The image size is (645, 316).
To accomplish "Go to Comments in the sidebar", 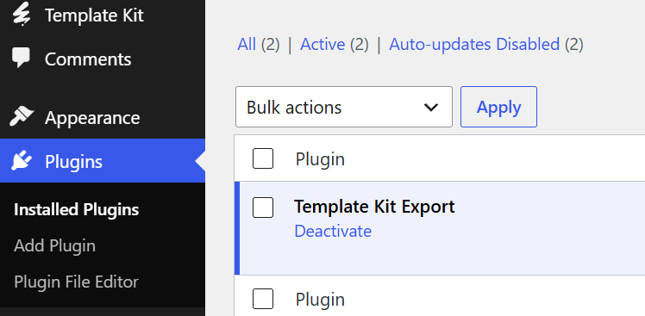I will pos(88,59).
